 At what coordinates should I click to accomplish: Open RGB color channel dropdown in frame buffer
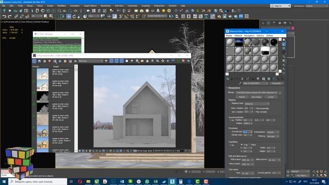pos(90,61)
